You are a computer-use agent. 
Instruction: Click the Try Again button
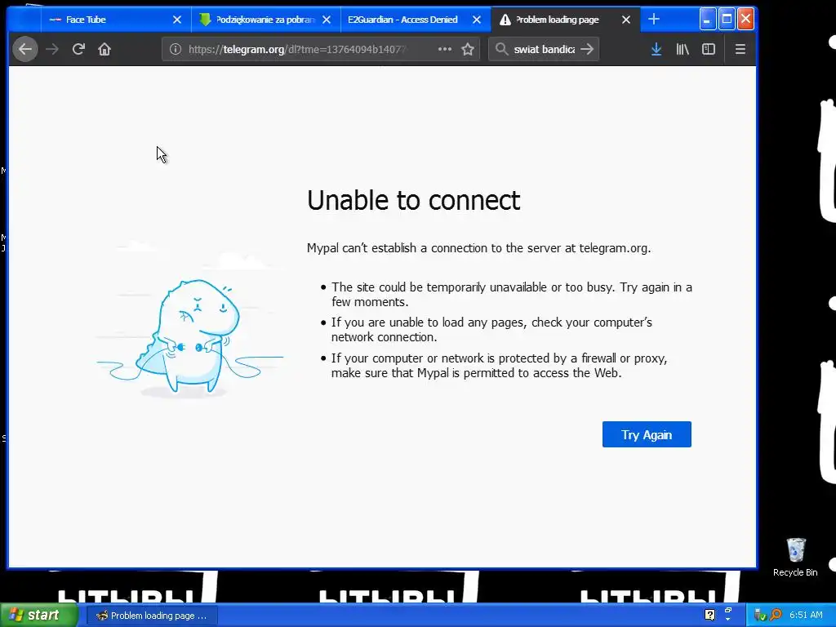coord(647,434)
